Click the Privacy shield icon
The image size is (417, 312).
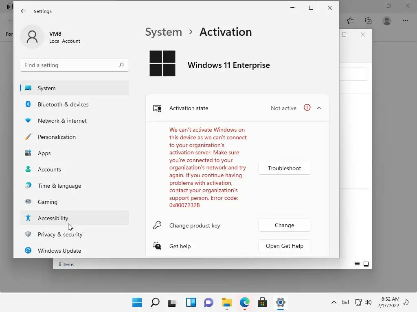tap(28, 234)
